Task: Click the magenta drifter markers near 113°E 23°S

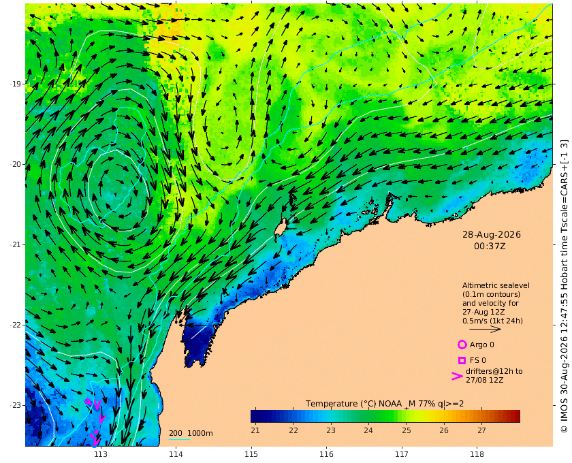Action: [x=95, y=421]
